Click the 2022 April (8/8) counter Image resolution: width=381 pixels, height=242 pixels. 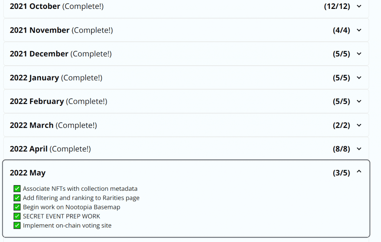[x=342, y=149]
